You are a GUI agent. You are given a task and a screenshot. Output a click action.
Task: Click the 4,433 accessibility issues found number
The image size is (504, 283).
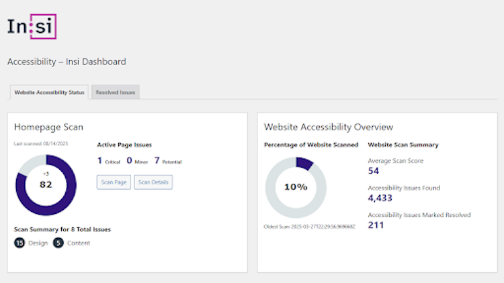[380, 198]
